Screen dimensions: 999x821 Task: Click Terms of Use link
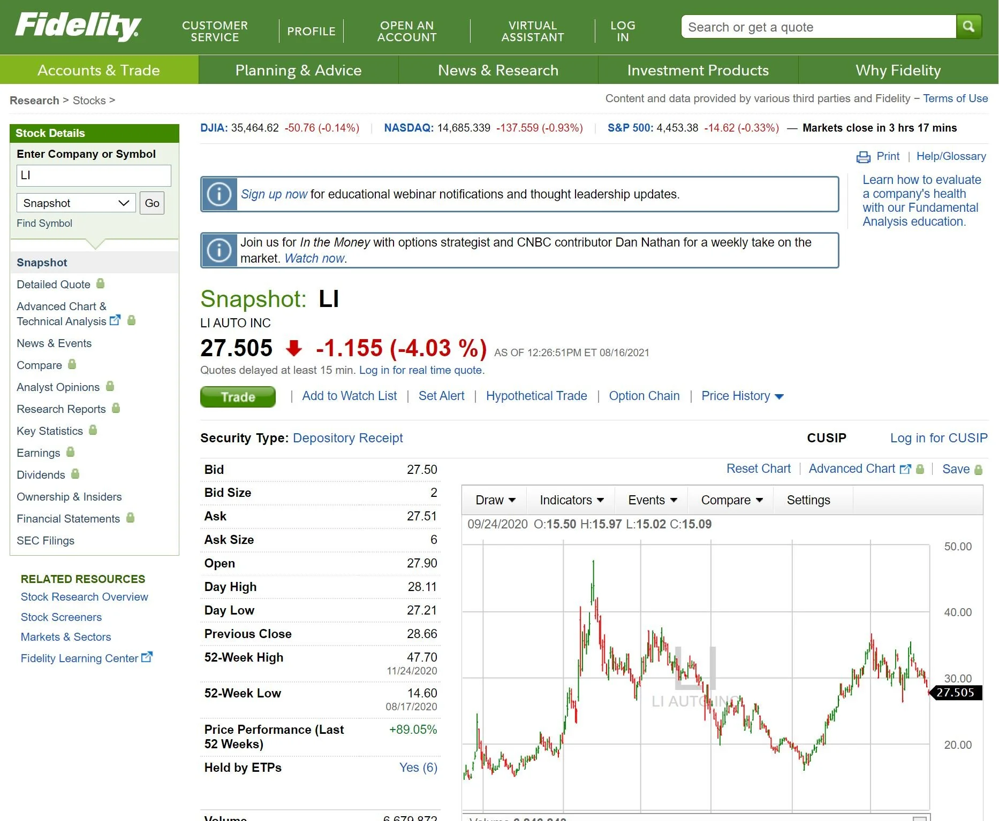(x=955, y=98)
